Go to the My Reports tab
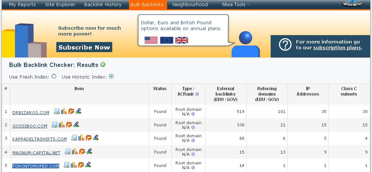This screenshot has width=372, height=172. (22, 4)
